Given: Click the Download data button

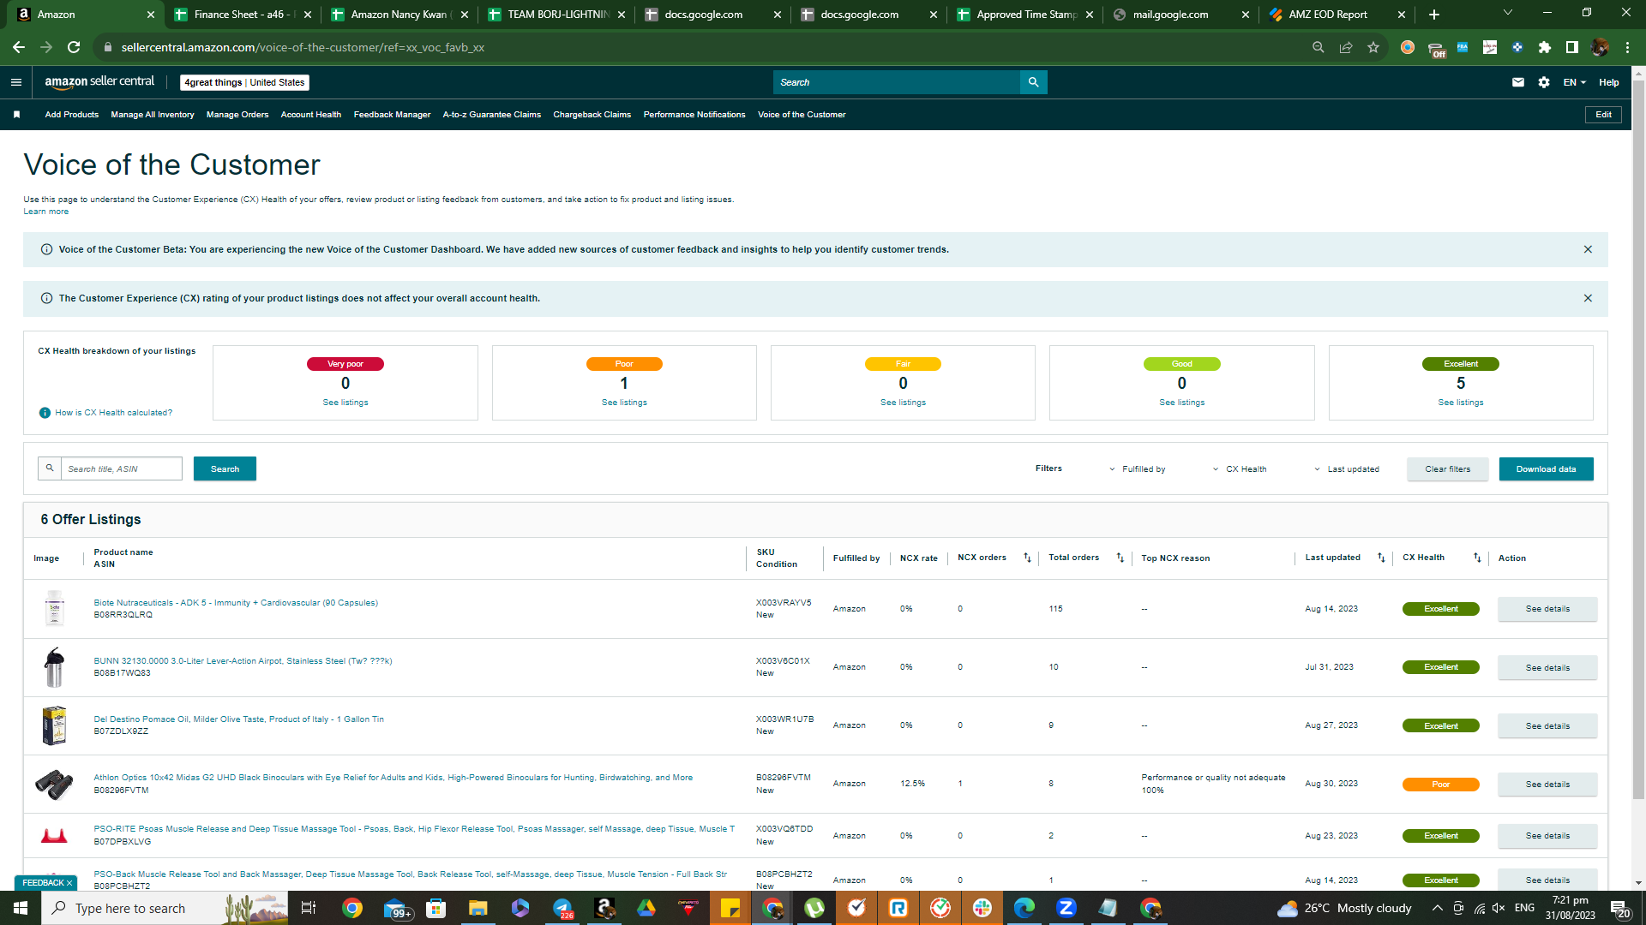Looking at the screenshot, I should (x=1546, y=468).
